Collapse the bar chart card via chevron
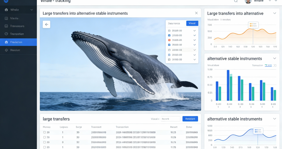The width and height of the screenshot is (282, 149). 274,58
